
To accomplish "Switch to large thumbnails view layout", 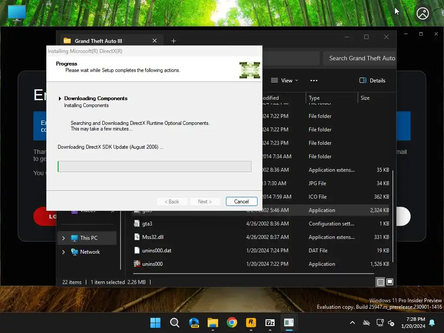I will (x=390, y=282).
